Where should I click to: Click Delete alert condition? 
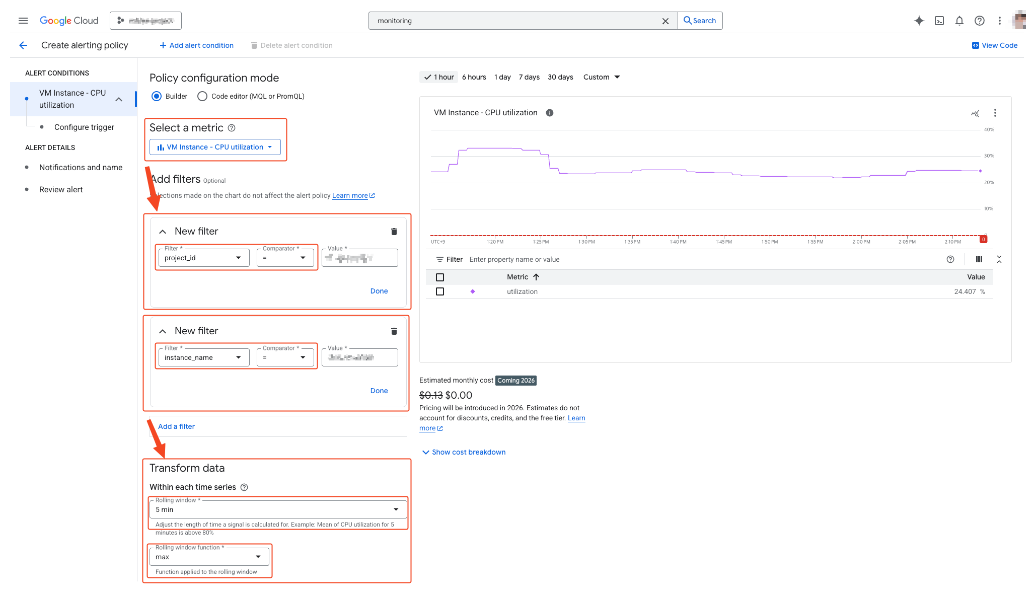tap(291, 45)
